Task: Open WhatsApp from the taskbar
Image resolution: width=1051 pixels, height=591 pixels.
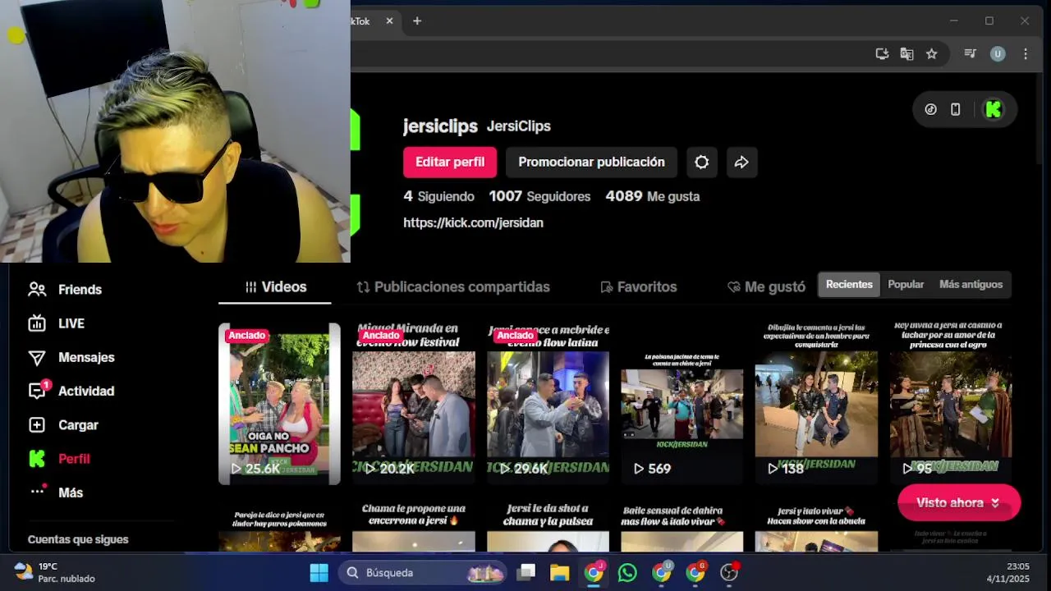Action: (627, 572)
